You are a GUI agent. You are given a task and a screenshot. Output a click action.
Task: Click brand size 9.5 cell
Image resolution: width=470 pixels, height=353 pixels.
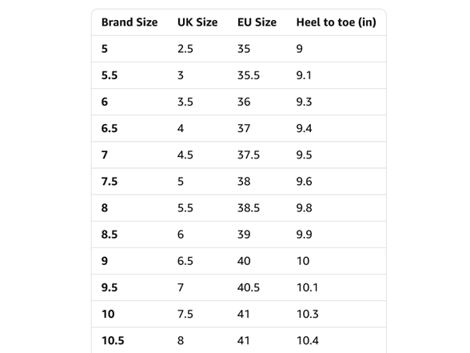(x=110, y=287)
